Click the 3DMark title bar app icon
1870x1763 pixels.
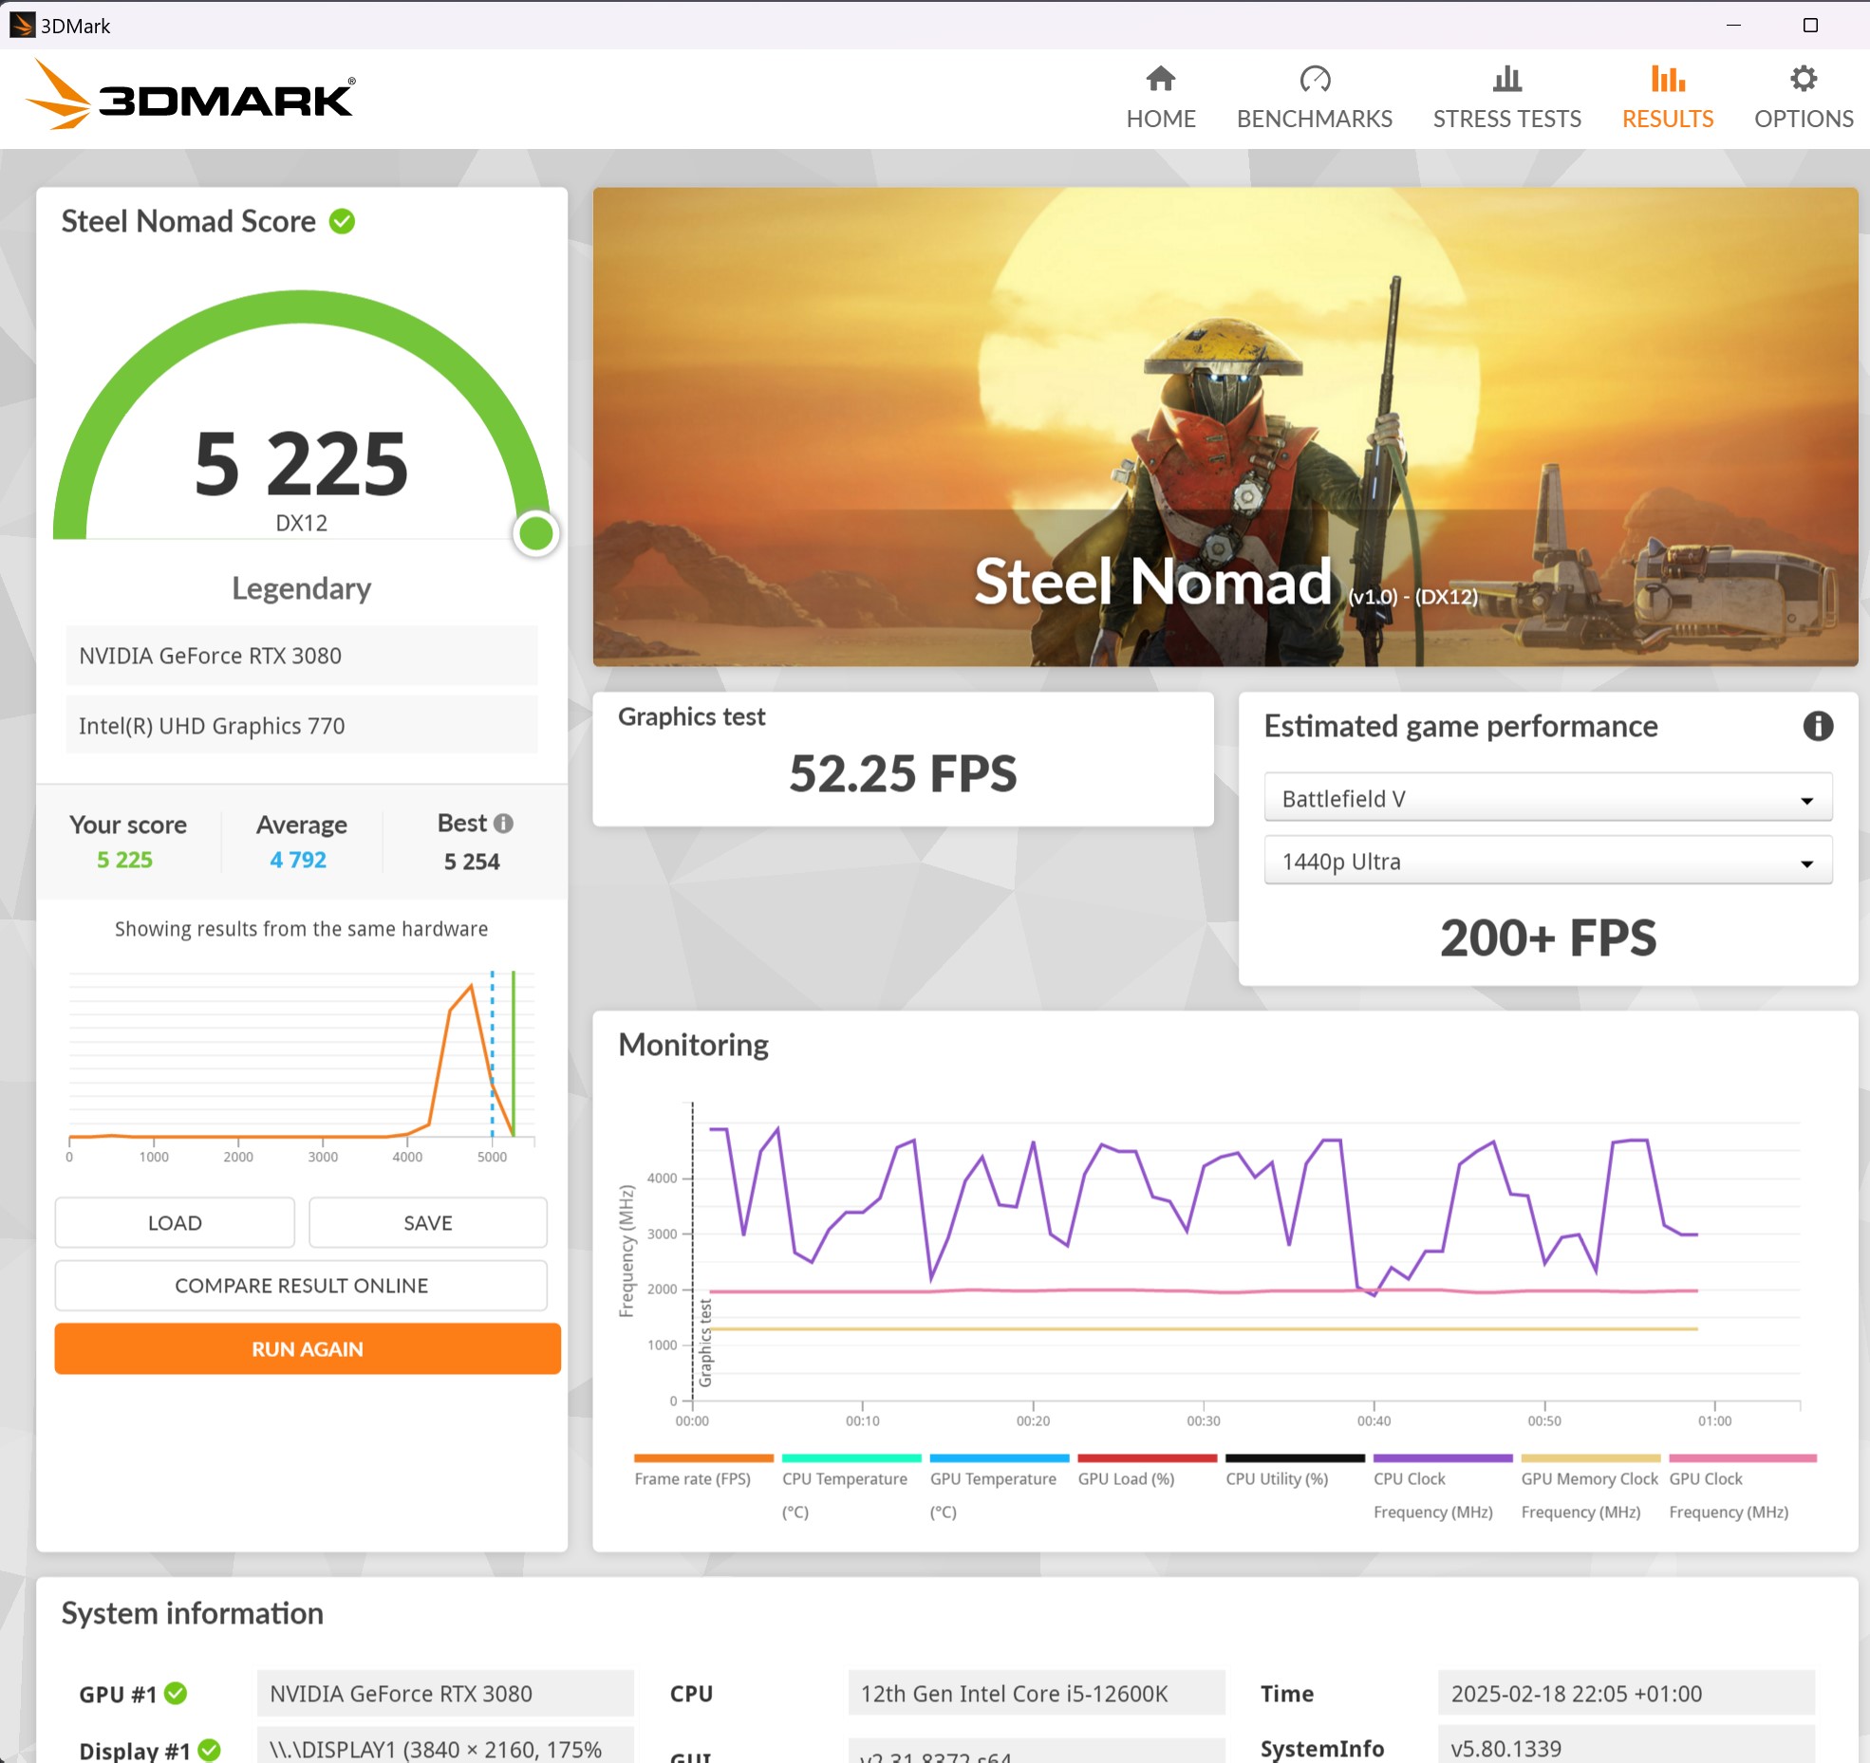point(22,25)
